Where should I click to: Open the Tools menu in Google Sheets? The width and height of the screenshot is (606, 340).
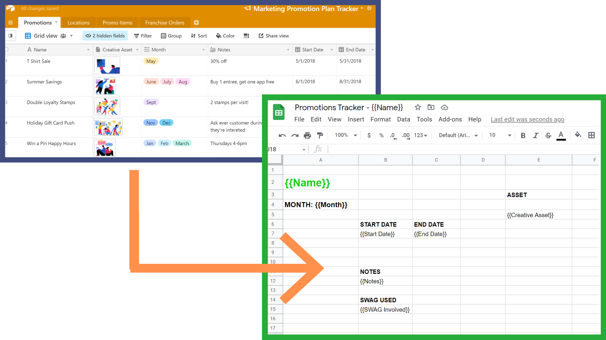pyautogui.click(x=424, y=119)
